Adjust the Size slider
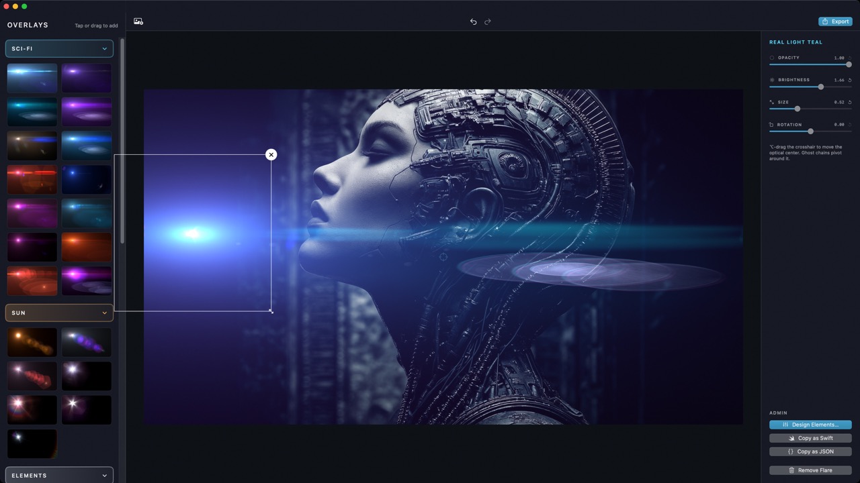The height and width of the screenshot is (483, 860). pyautogui.click(x=810, y=109)
